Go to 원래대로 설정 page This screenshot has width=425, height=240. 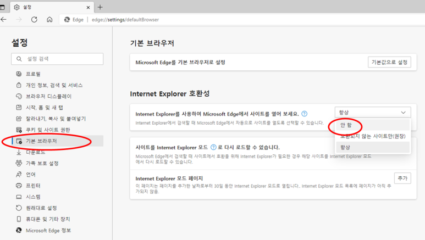41,208
